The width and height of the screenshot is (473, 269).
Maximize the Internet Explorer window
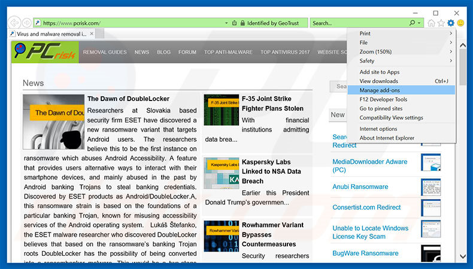436,13
